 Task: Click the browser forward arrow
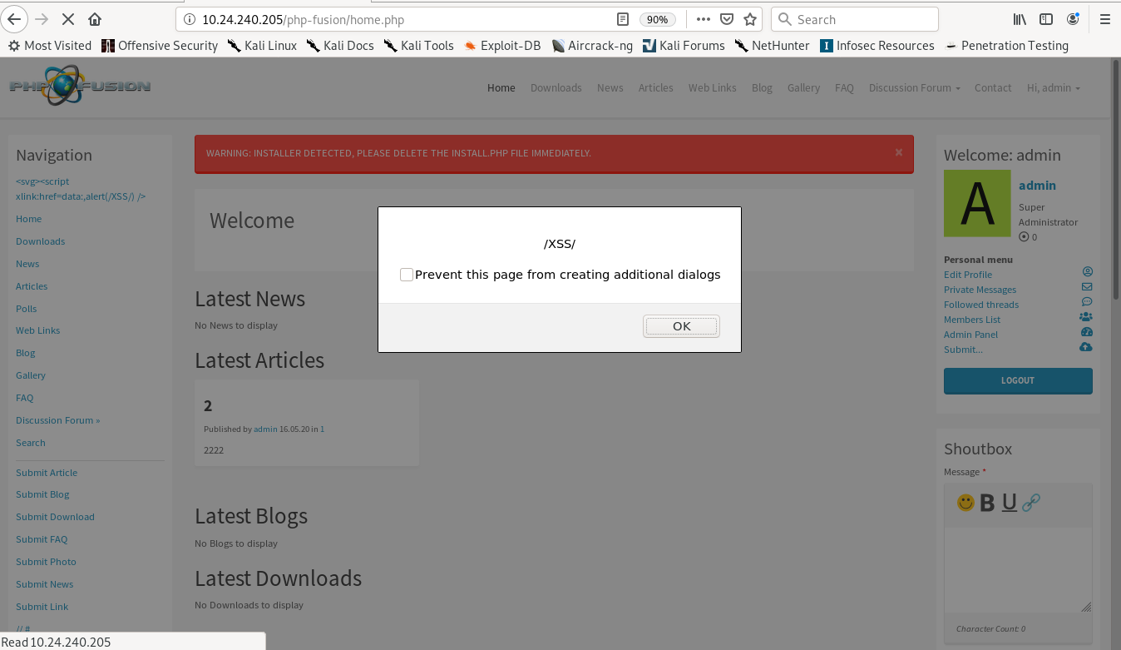pos(42,19)
